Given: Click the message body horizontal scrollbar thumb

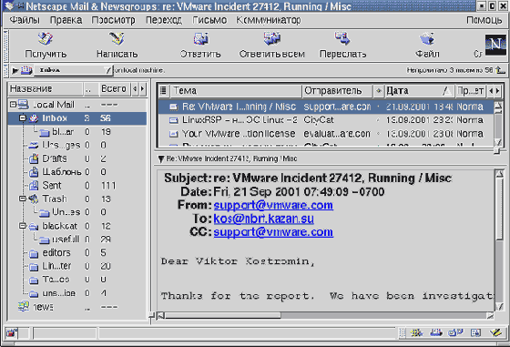Looking at the screenshot, I should [222, 315].
